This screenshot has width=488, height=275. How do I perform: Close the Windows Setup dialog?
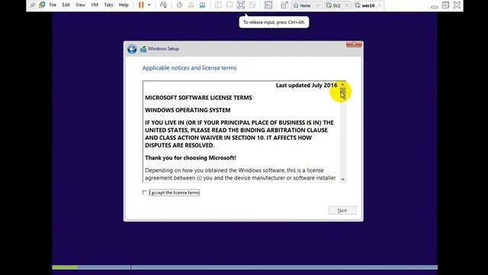coord(354,44)
